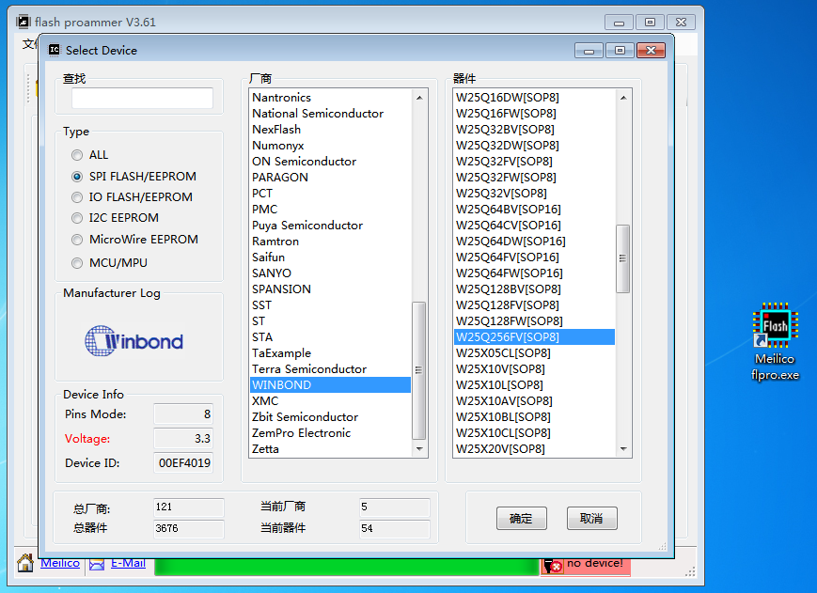Select Numonyx manufacturer
Viewport: 817px width, 593px height.
coord(330,146)
